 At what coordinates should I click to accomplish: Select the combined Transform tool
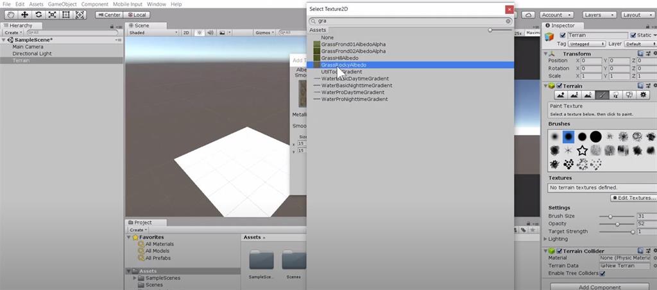[x=80, y=15]
